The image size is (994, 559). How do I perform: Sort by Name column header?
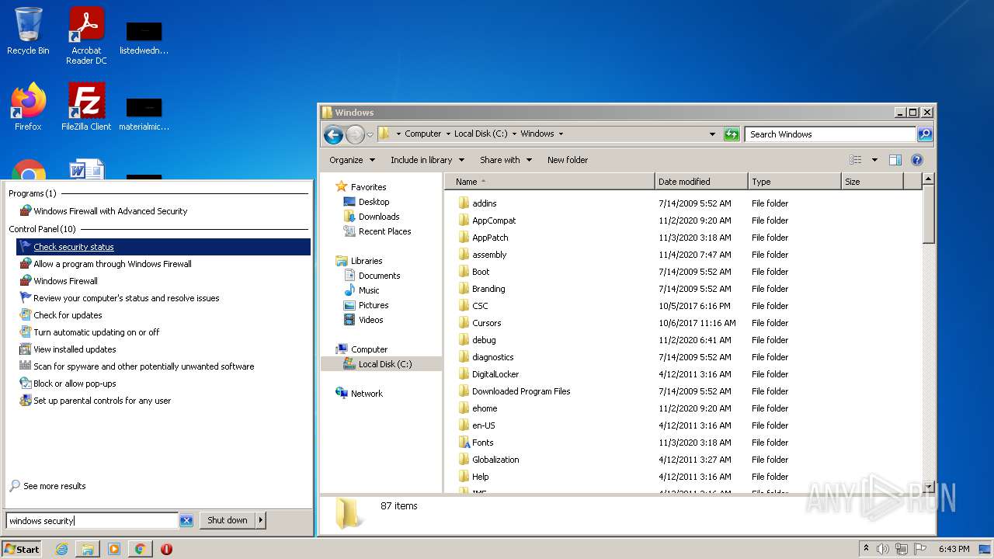[x=550, y=182]
